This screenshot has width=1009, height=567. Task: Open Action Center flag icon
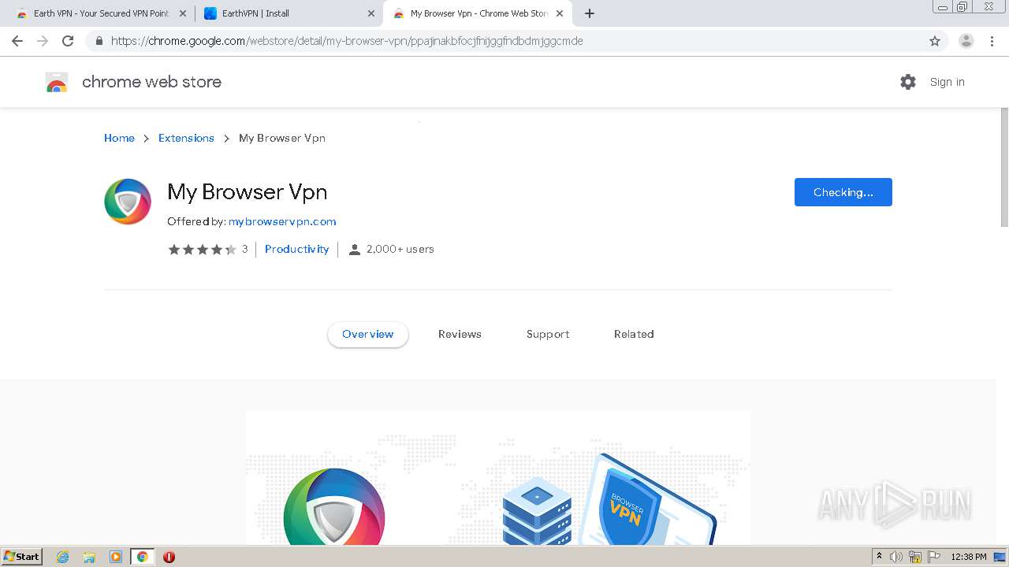934,557
